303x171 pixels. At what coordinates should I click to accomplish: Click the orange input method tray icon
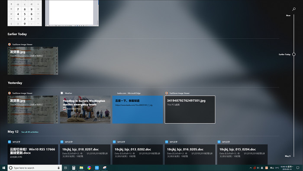[267, 168]
